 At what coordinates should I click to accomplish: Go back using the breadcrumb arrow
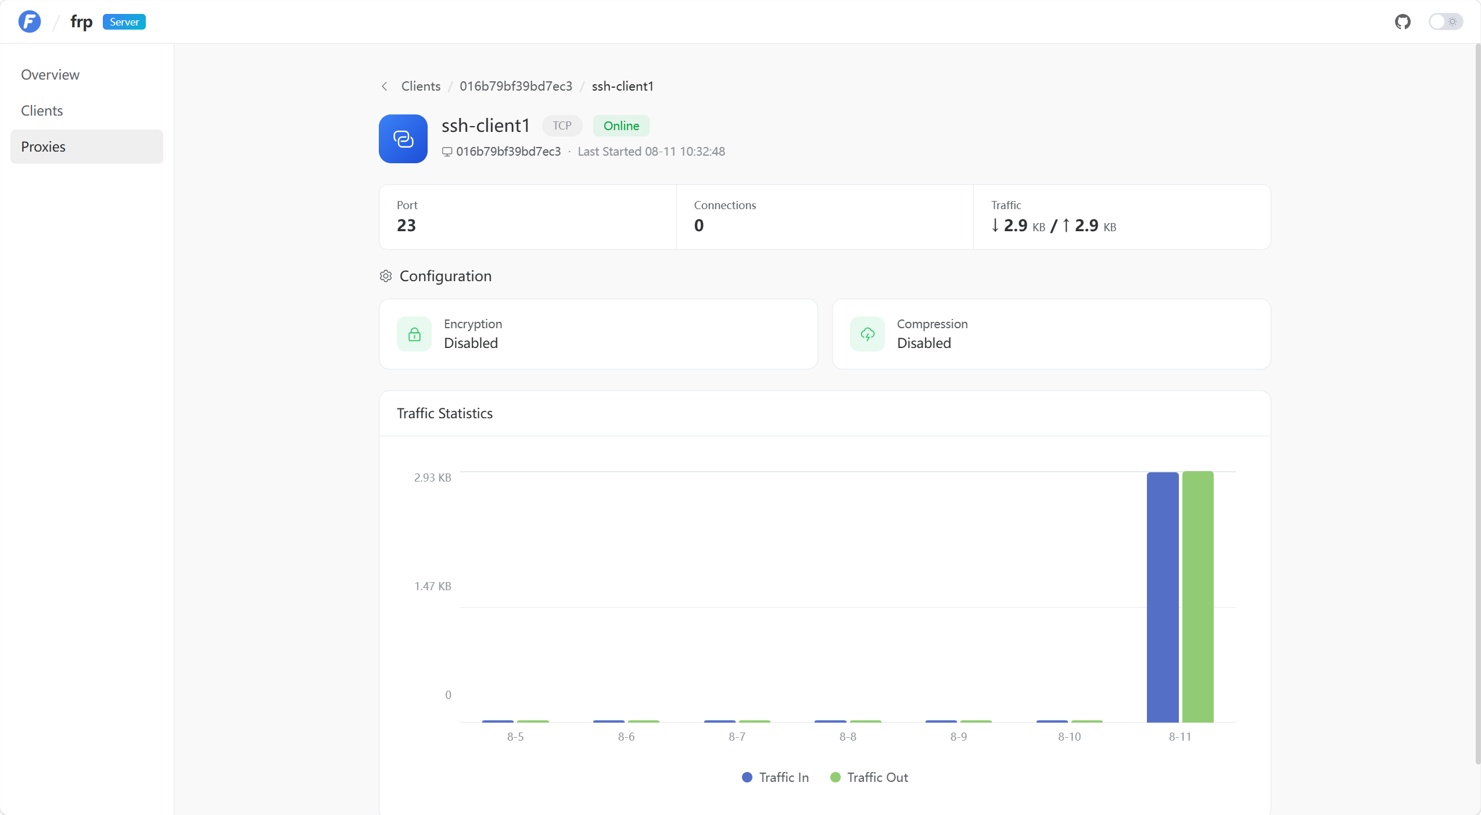[x=385, y=87]
